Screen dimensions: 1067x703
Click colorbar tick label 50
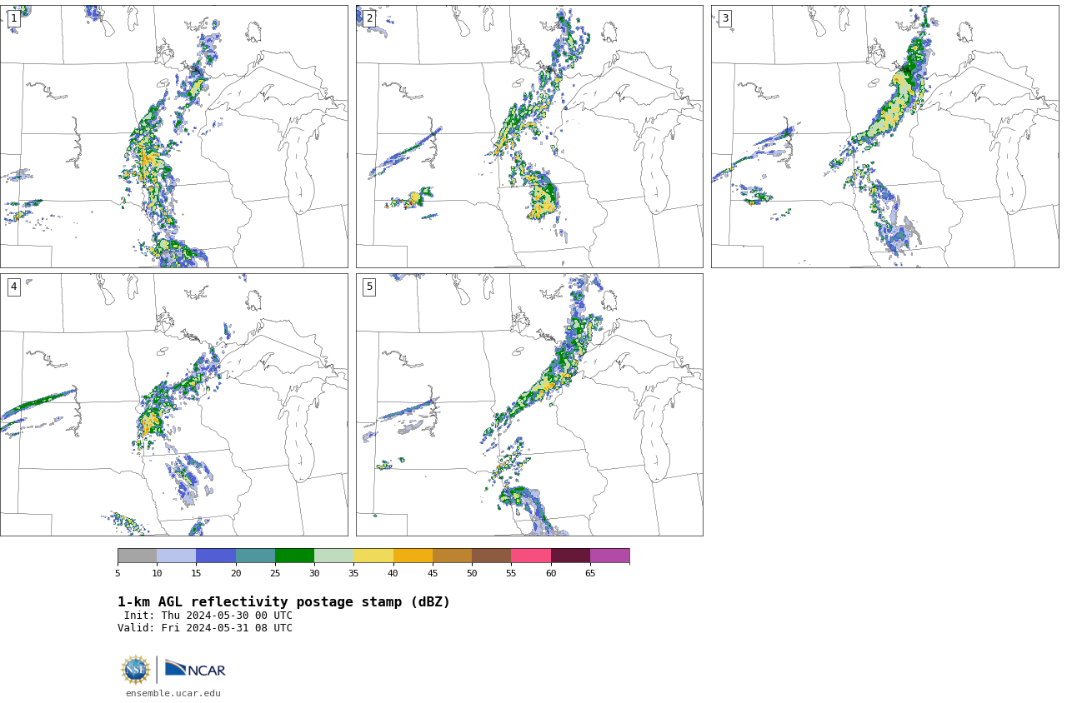pyautogui.click(x=472, y=573)
